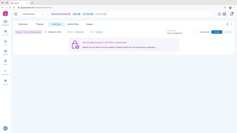Open the notifications bell

pyautogui.click(x=231, y=14)
